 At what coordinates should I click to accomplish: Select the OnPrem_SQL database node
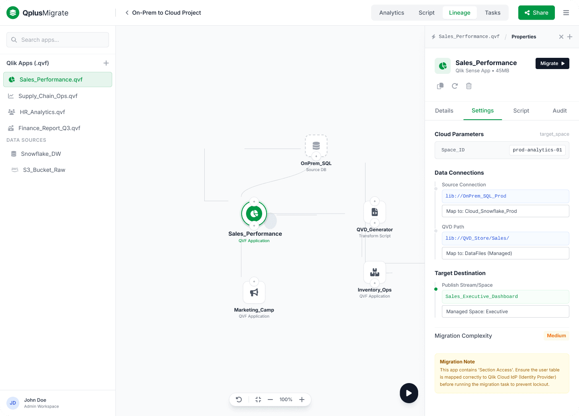pos(316,146)
